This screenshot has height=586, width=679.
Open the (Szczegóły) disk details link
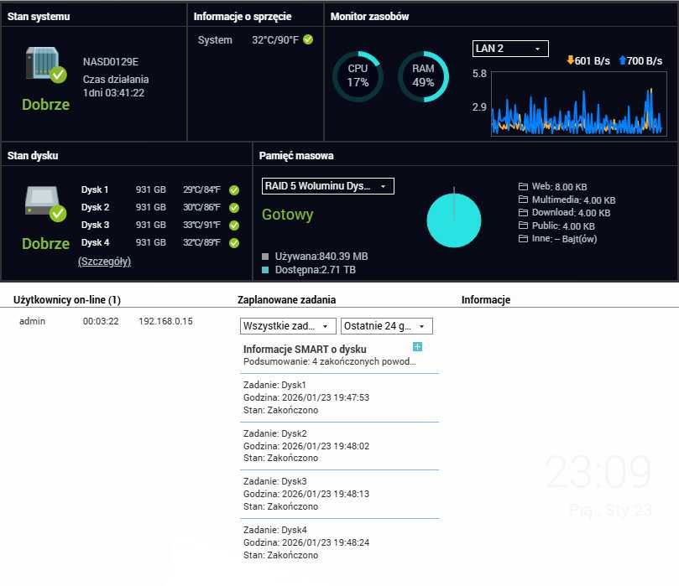pos(104,262)
